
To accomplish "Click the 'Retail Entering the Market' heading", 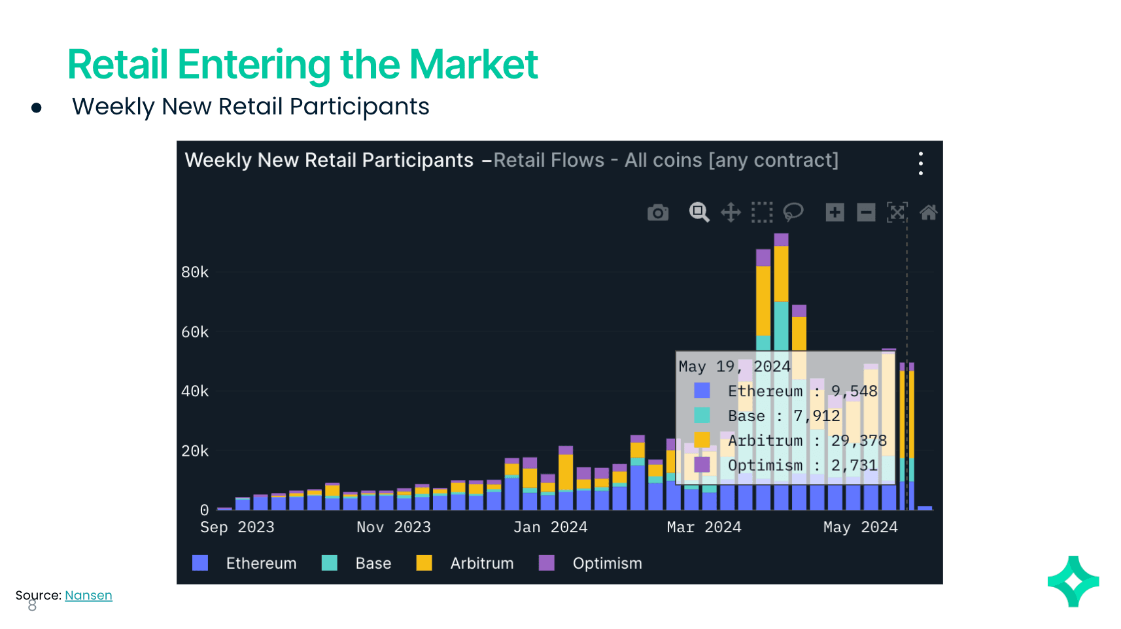I will click(302, 64).
